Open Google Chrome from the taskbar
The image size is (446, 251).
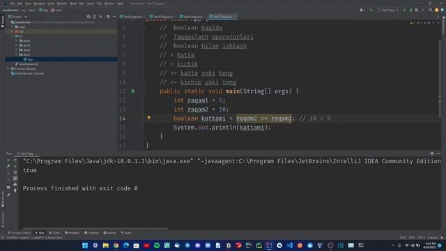point(116,245)
